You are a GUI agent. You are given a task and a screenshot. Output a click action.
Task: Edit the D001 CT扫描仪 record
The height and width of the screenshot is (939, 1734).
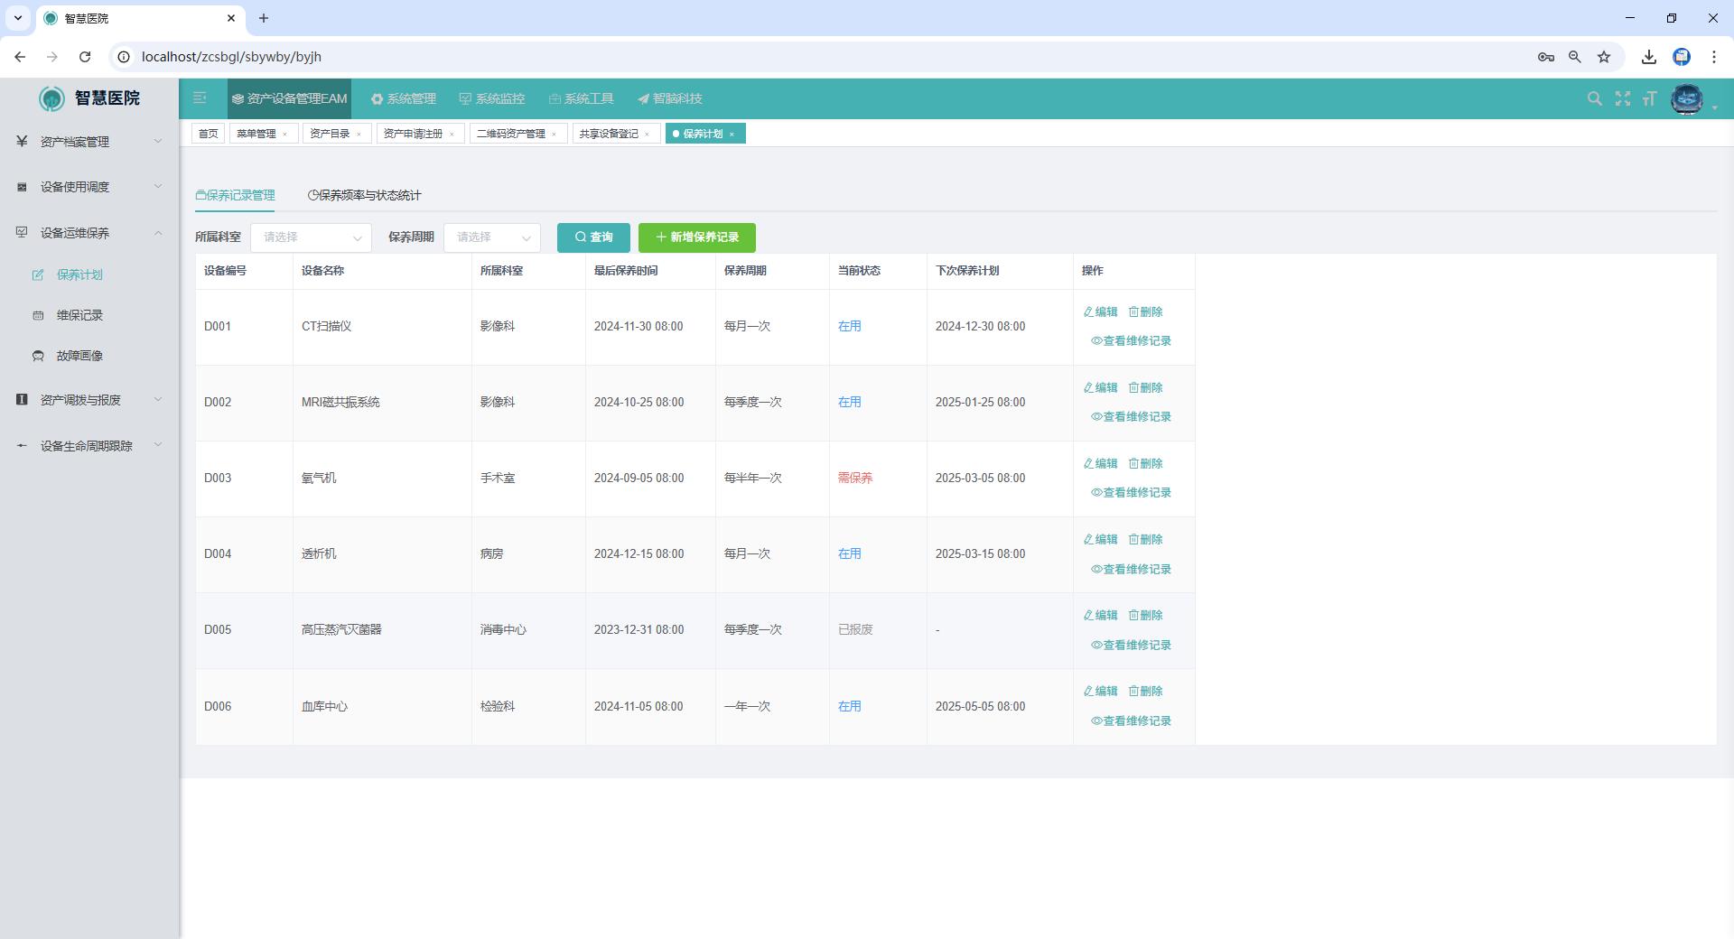point(1100,311)
